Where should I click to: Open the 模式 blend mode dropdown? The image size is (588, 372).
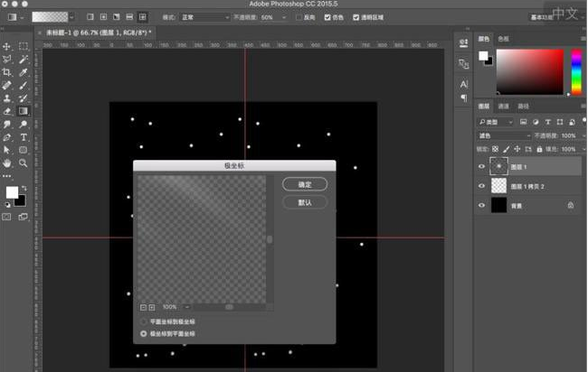click(x=204, y=17)
